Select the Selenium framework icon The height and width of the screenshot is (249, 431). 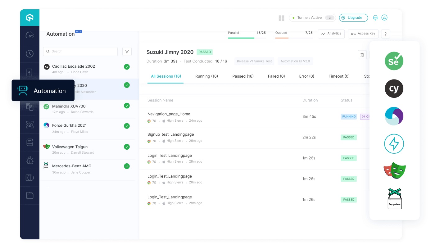point(394,61)
